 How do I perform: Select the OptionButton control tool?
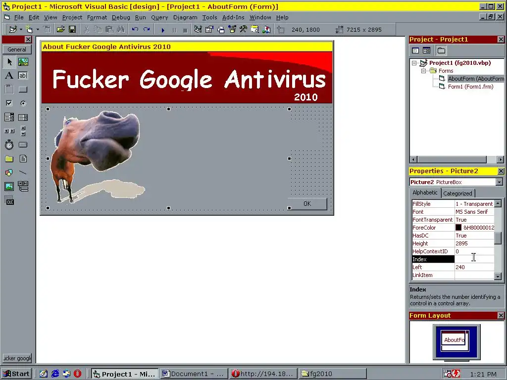23,103
